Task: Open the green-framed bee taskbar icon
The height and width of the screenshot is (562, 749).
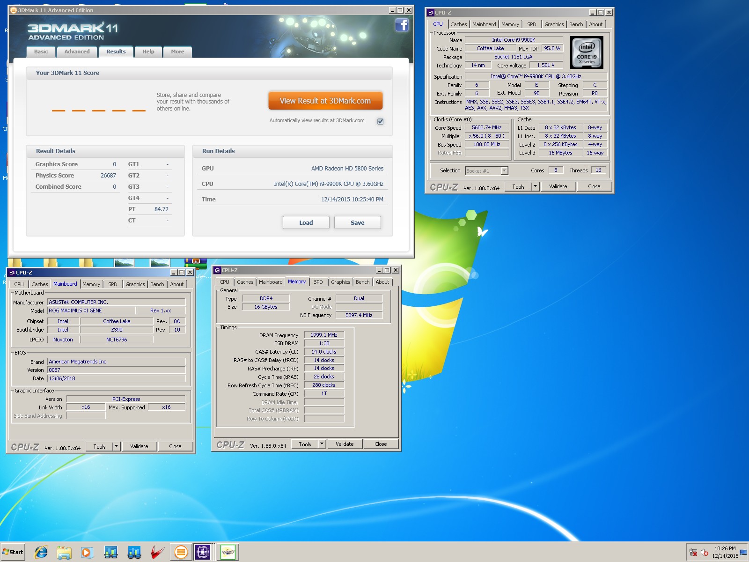Action: (x=228, y=552)
